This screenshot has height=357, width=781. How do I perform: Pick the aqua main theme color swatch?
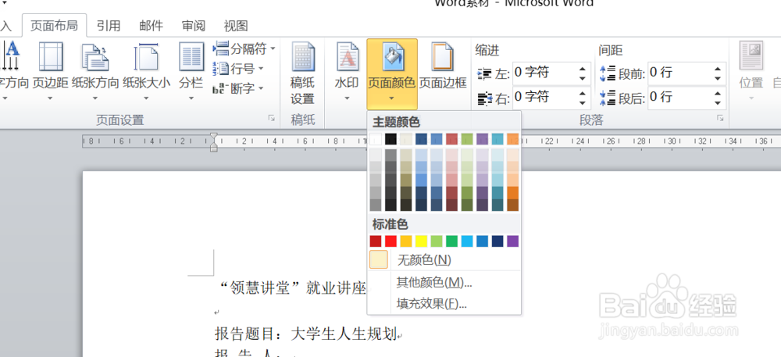(497, 139)
